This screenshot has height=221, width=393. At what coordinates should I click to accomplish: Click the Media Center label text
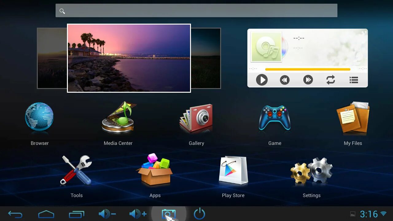(118, 143)
